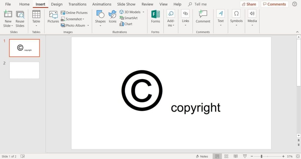Screen dimensions: 301x159
Task: Click the Table grid icon
Action: [x=36, y=14]
